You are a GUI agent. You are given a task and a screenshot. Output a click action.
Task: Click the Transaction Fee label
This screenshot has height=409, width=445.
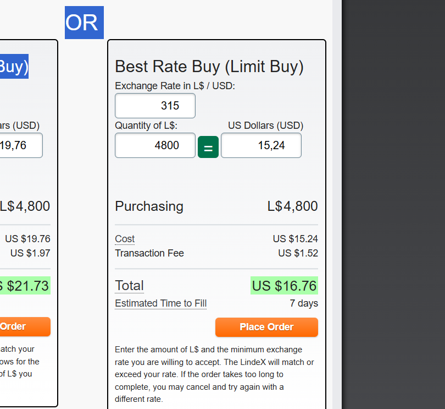tap(149, 253)
